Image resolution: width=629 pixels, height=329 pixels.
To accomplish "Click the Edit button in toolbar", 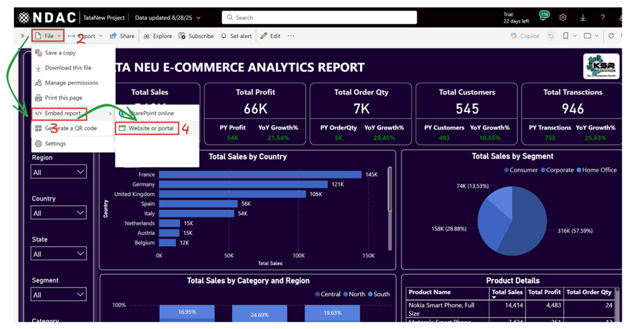I will (270, 35).
